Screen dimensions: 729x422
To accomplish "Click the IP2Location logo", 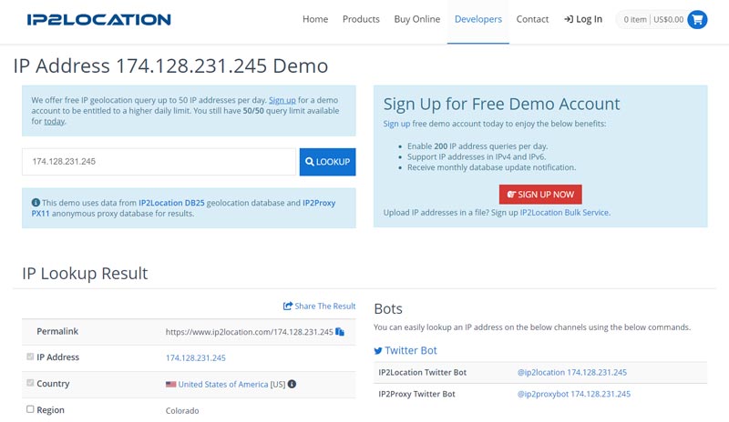I will [x=98, y=19].
